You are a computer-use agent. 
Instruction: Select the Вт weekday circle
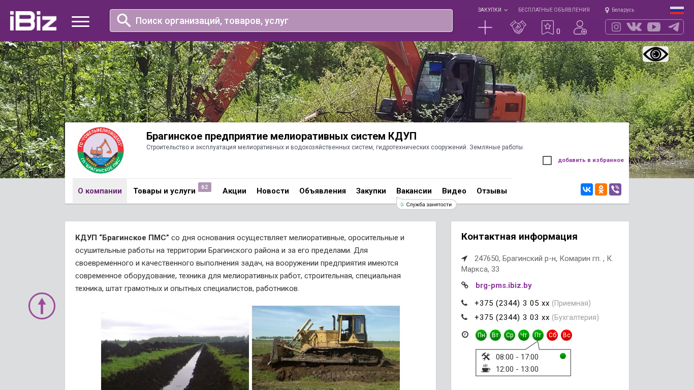(495, 335)
